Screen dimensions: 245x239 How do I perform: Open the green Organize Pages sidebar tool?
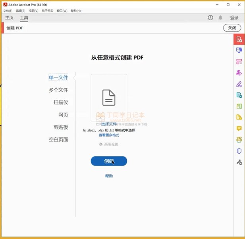click(239, 106)
